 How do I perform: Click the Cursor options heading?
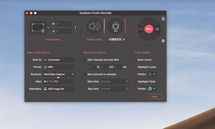pos(142,52)
